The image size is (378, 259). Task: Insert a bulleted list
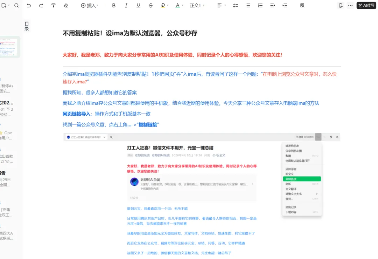point(248,5)
